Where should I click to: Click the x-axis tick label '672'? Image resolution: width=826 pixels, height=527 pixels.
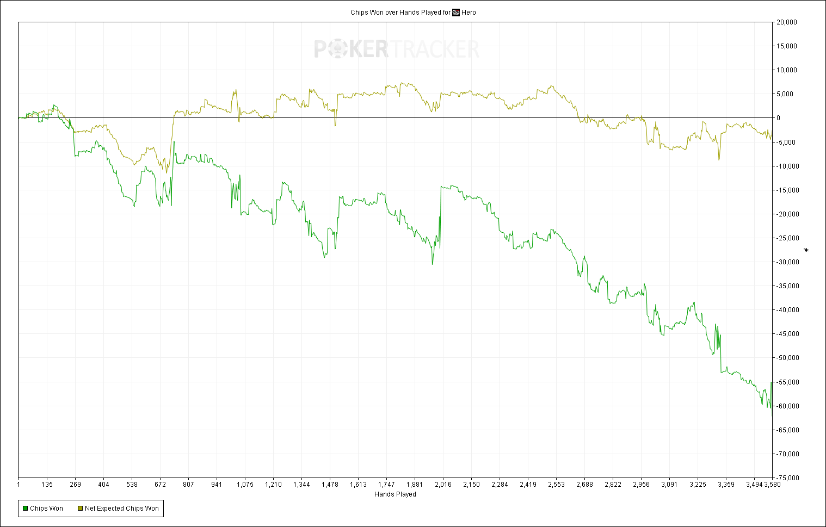tap(161, 485)
